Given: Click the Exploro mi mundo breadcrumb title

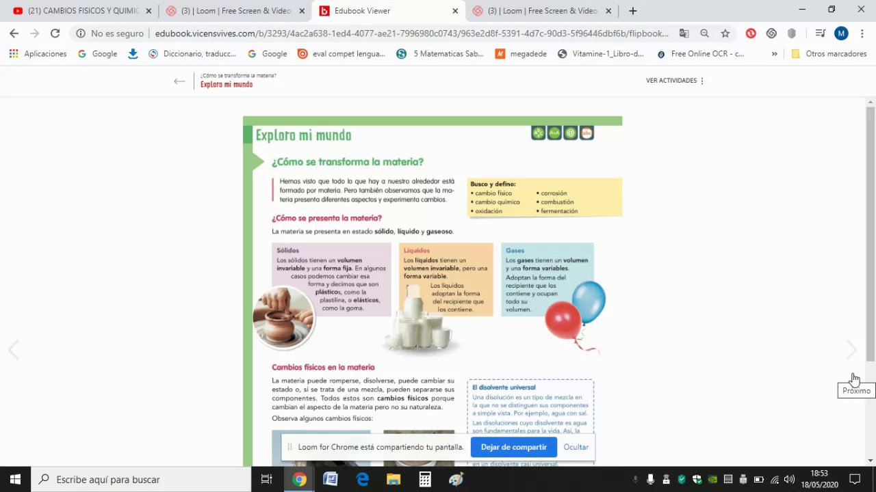Looking at the screenshot, I should (227, 85).
